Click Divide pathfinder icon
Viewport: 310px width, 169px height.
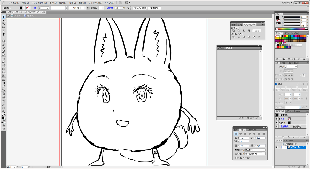[x=234, y=37]
